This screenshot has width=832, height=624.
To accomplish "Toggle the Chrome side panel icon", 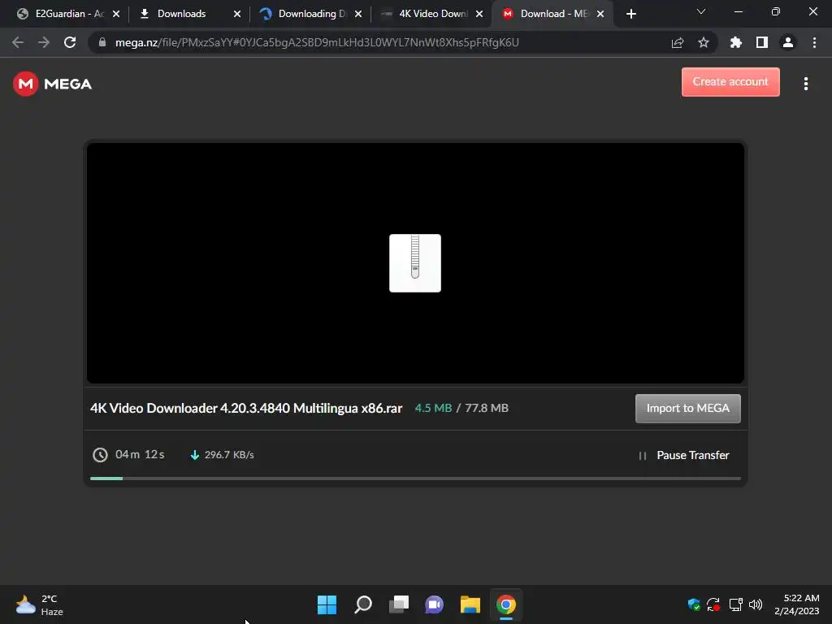I will (x=761, y=42).
